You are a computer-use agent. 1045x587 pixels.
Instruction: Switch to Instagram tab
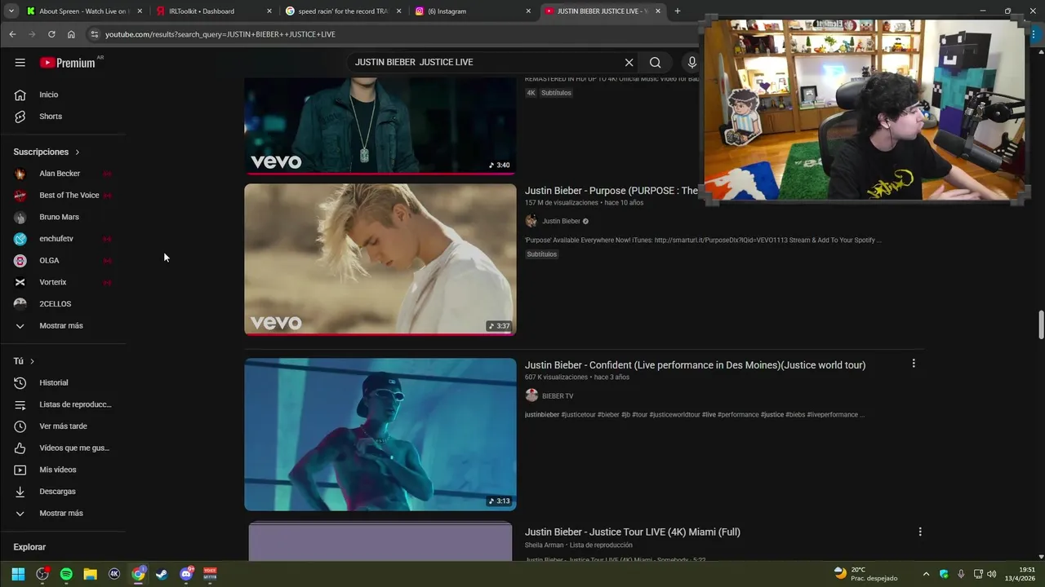pyautogui.click(x=472, y=11)
